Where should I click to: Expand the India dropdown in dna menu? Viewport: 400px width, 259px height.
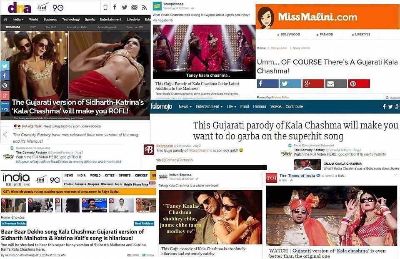coord(18,20)
